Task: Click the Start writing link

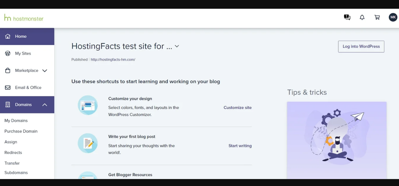Action: [240, 145]
